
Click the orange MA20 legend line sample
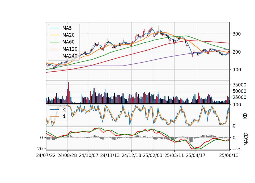coord(54,35)
